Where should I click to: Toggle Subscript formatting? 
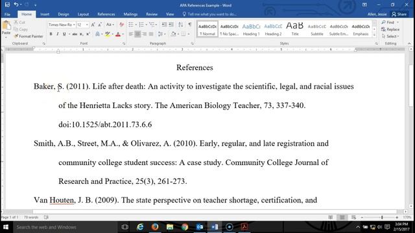(x=82, y=34)
